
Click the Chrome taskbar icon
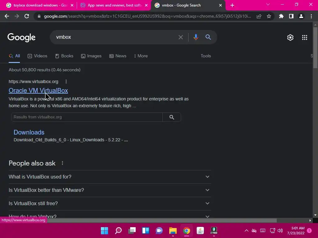(186, 231)
